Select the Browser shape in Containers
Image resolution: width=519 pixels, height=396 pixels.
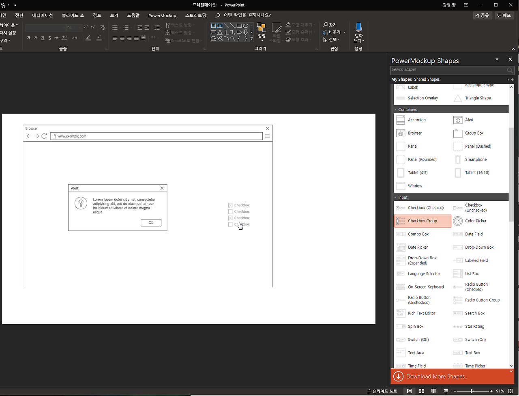(x=414, y=133)
